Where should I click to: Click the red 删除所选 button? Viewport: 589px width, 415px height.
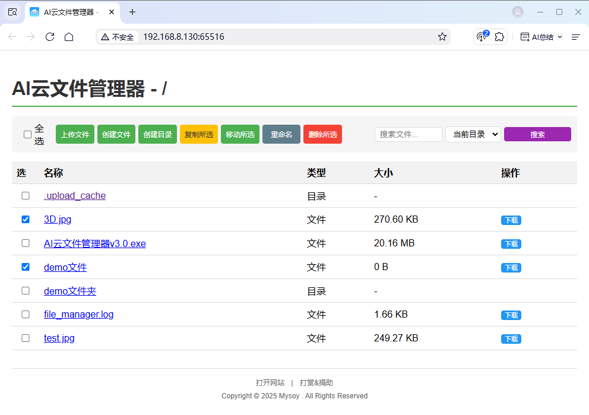(322, 134)
